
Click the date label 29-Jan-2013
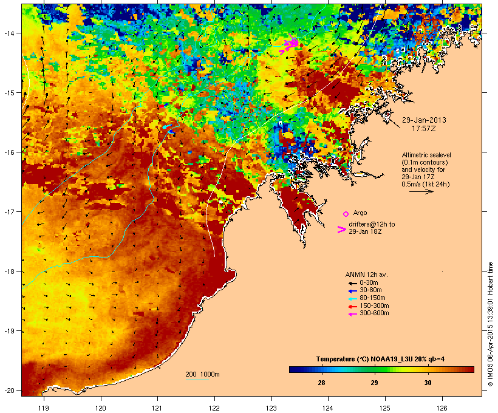(424, 120)
